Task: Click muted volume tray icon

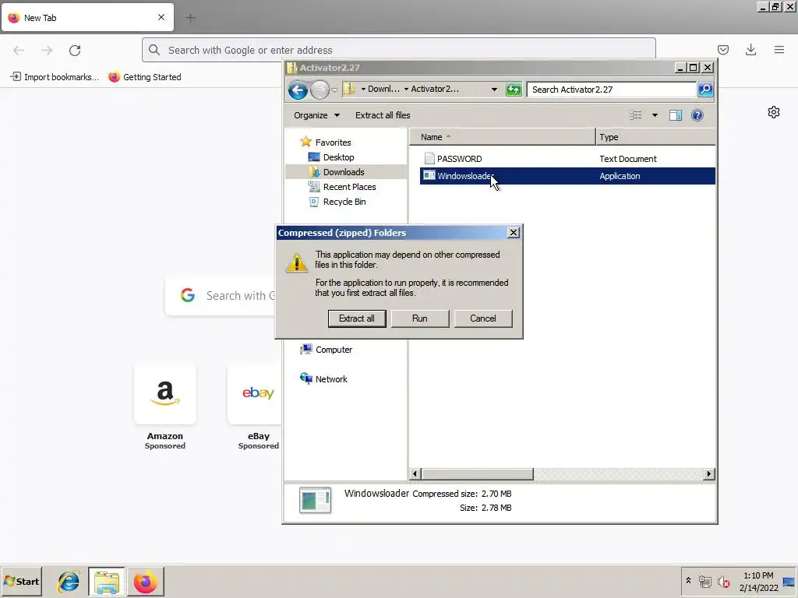Action: [723, 581]
